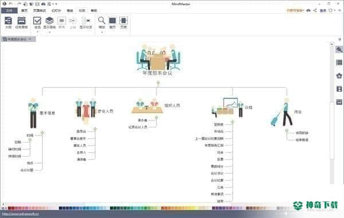Adjust the zoom slider in the status bar
Image resolution: width=344 pixels, height=218 pixels.
pyautogui.click(x=286, y=213)
